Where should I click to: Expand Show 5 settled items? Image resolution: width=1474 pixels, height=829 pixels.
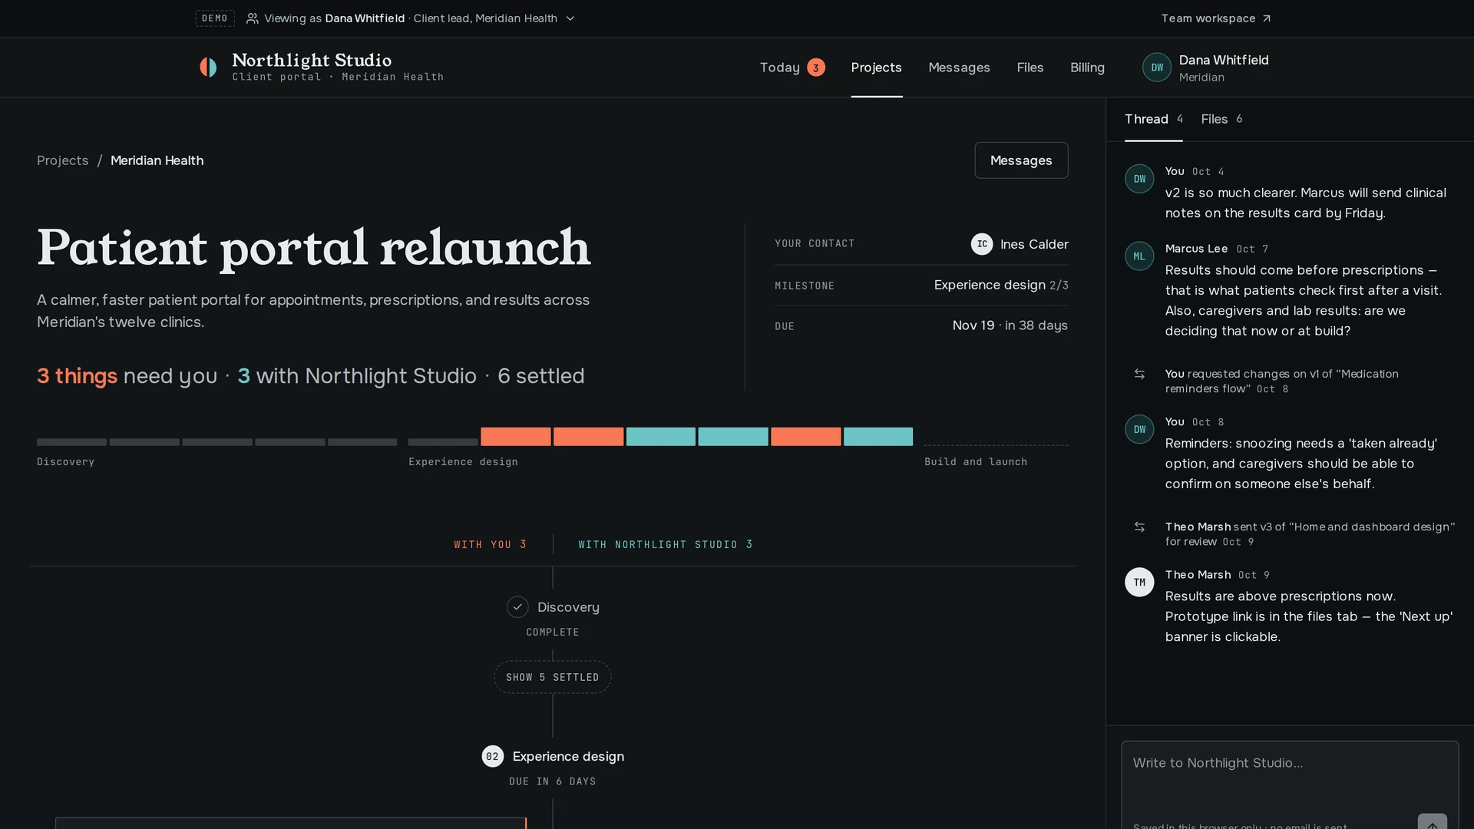[x=552, y=677]
